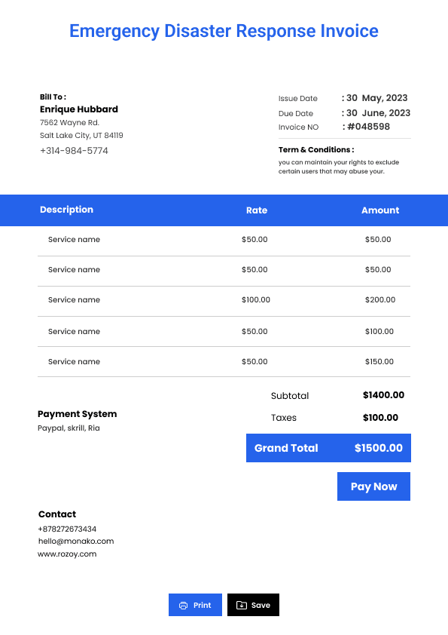Image resolution: width=448 pixels, height=635 pixels.
Task: Click the customer name Enrique Hubbard
Action: (x=79, y=109)
